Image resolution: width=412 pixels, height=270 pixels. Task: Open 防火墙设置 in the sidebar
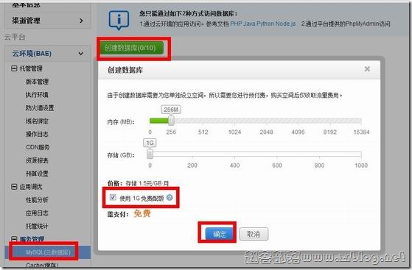[x=40, y=108]
